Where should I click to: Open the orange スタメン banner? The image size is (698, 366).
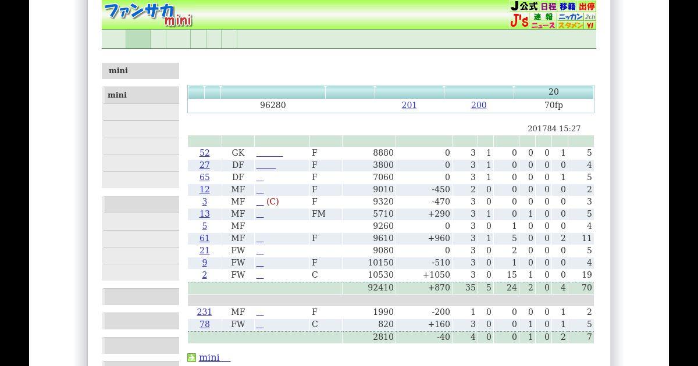pyautogui.click(x=571, y=26)
